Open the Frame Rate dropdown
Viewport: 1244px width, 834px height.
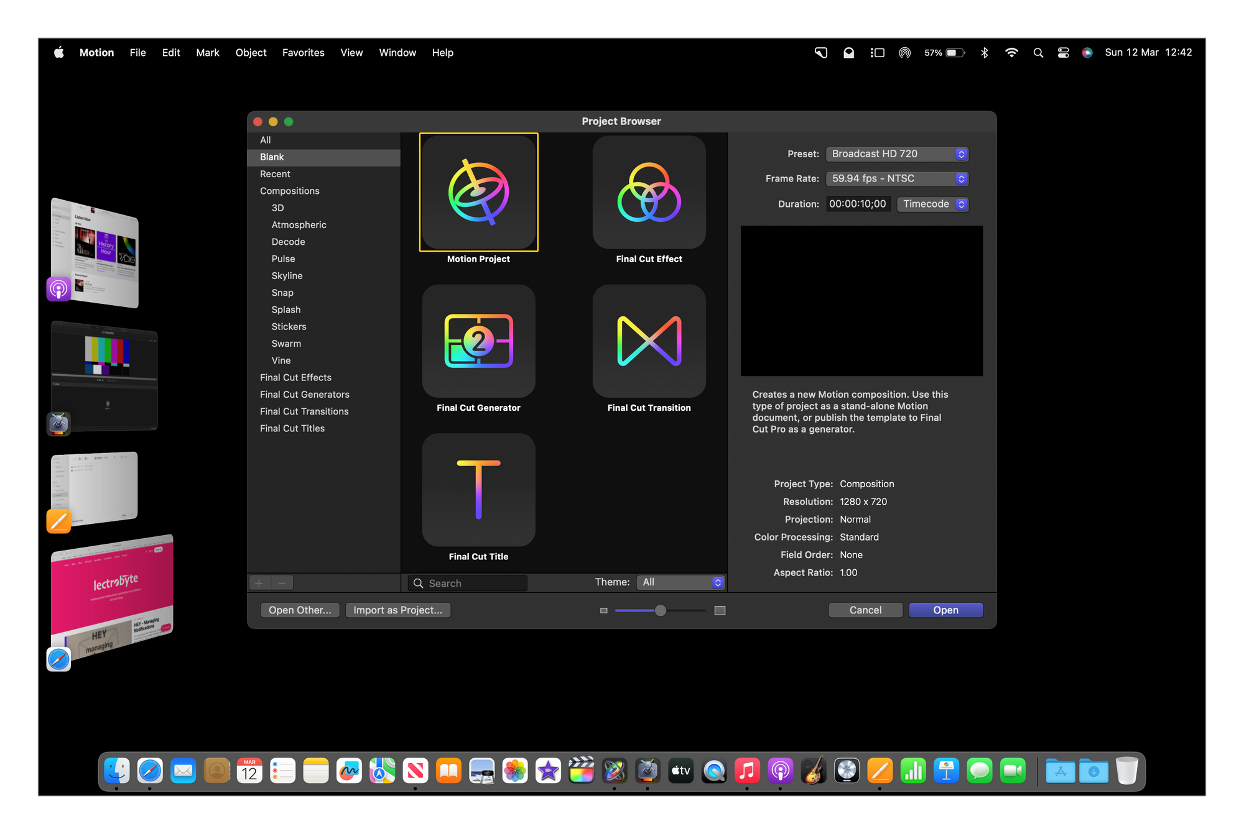[x=897, y=178]
